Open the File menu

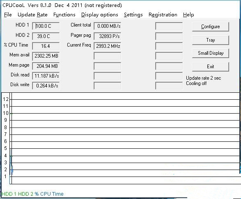8,15
